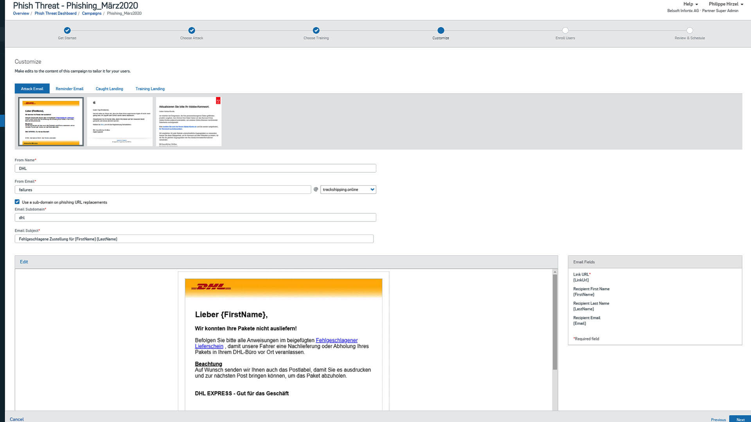Navigate to Campaigns breadcrumb
Image resolution: width=751 pixels, height=422 pixels.
(92, 13)
